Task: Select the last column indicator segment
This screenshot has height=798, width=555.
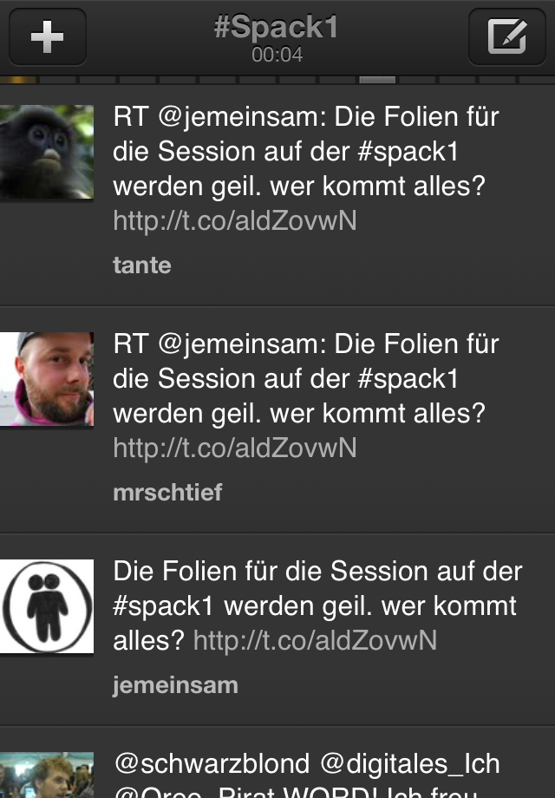Action: point(537,80)
